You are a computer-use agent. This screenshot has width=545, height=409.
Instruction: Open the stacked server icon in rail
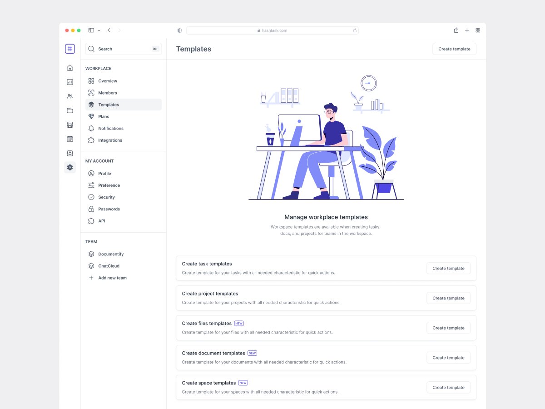pos(70,125)
